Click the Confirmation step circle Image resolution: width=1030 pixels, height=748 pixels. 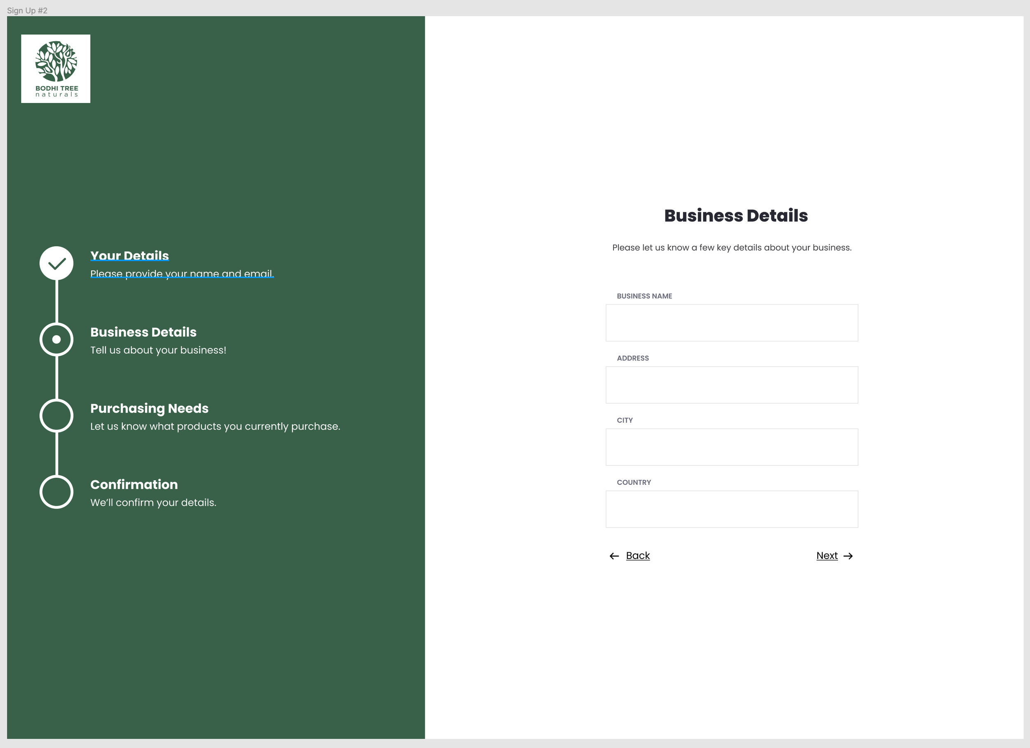click(x=56, y=492)
